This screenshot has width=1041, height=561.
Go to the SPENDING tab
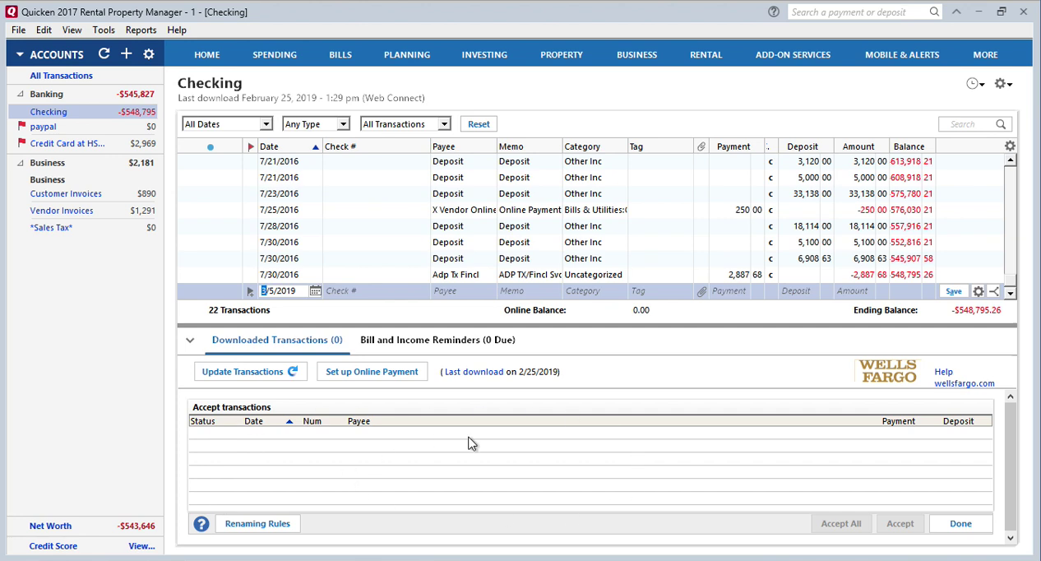tap(275, 55)
